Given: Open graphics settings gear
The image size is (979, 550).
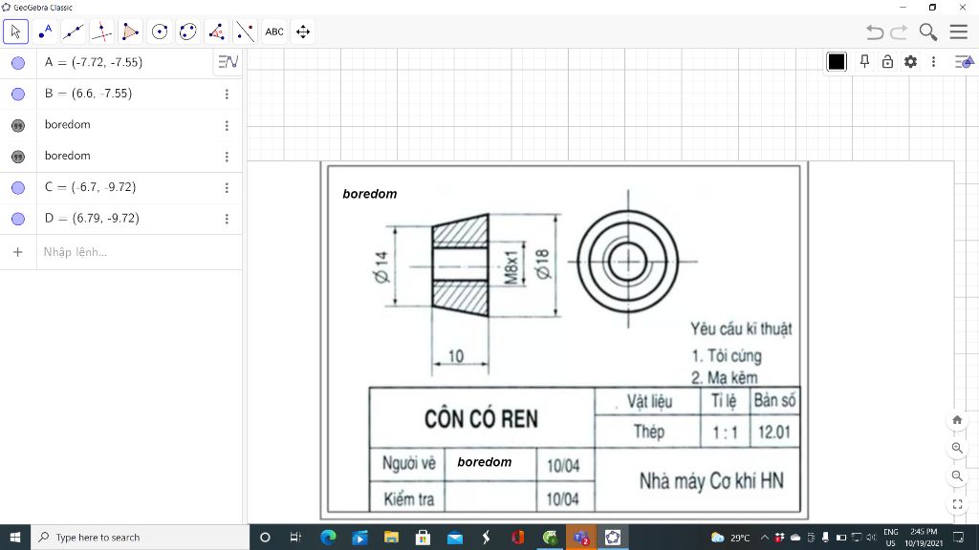Looking at the screenshot, I should [x=911, y=62].
